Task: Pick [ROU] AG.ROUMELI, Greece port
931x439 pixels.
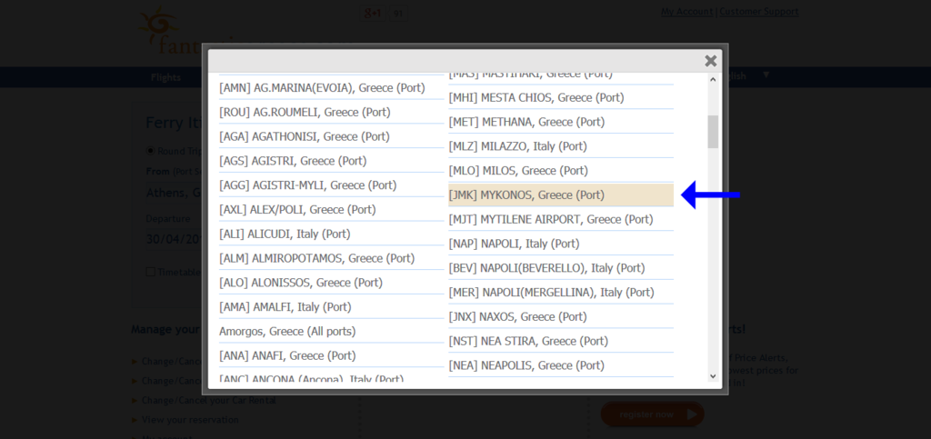Action: point(331,112)
